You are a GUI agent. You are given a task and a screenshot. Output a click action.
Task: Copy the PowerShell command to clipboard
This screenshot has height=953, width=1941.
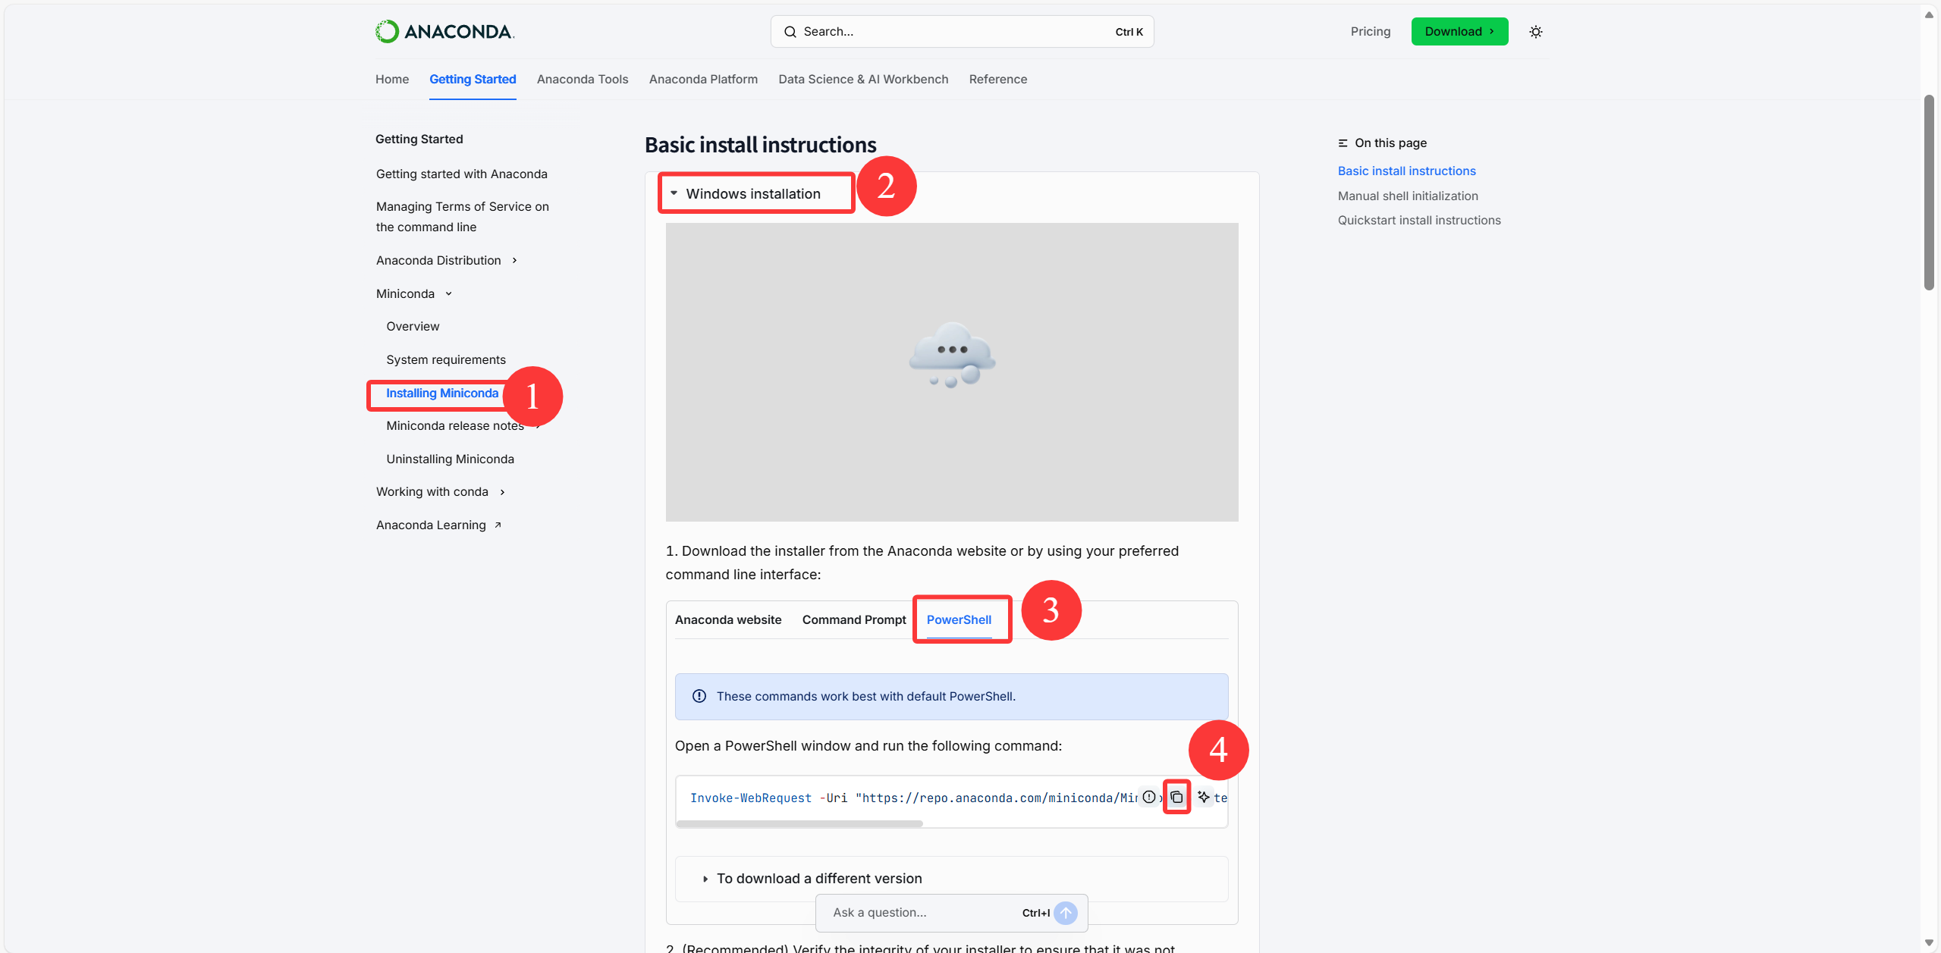(x=1176, y=797)
